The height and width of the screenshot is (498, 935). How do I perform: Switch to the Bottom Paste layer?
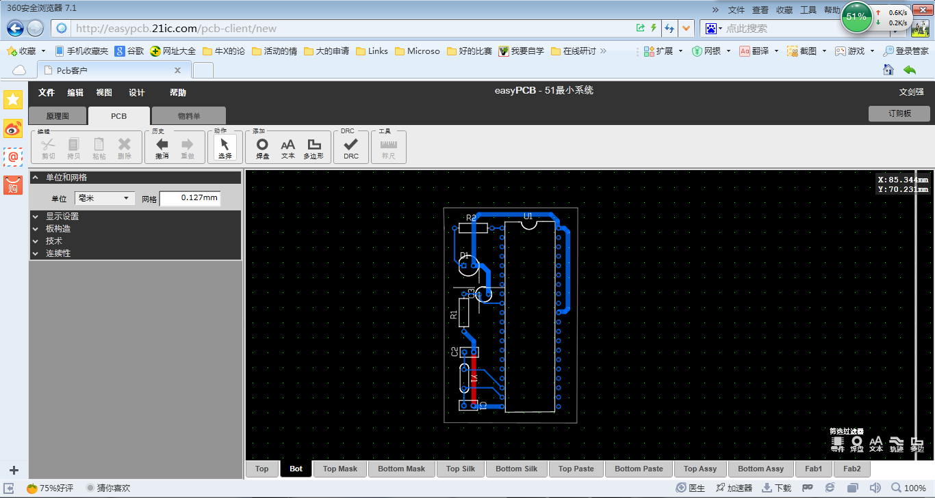(x=639, y=469)
